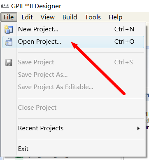This screenshot has width=149, height=160.
Task: Click the GPIF application logo icon
Action: tap(5, 6)
